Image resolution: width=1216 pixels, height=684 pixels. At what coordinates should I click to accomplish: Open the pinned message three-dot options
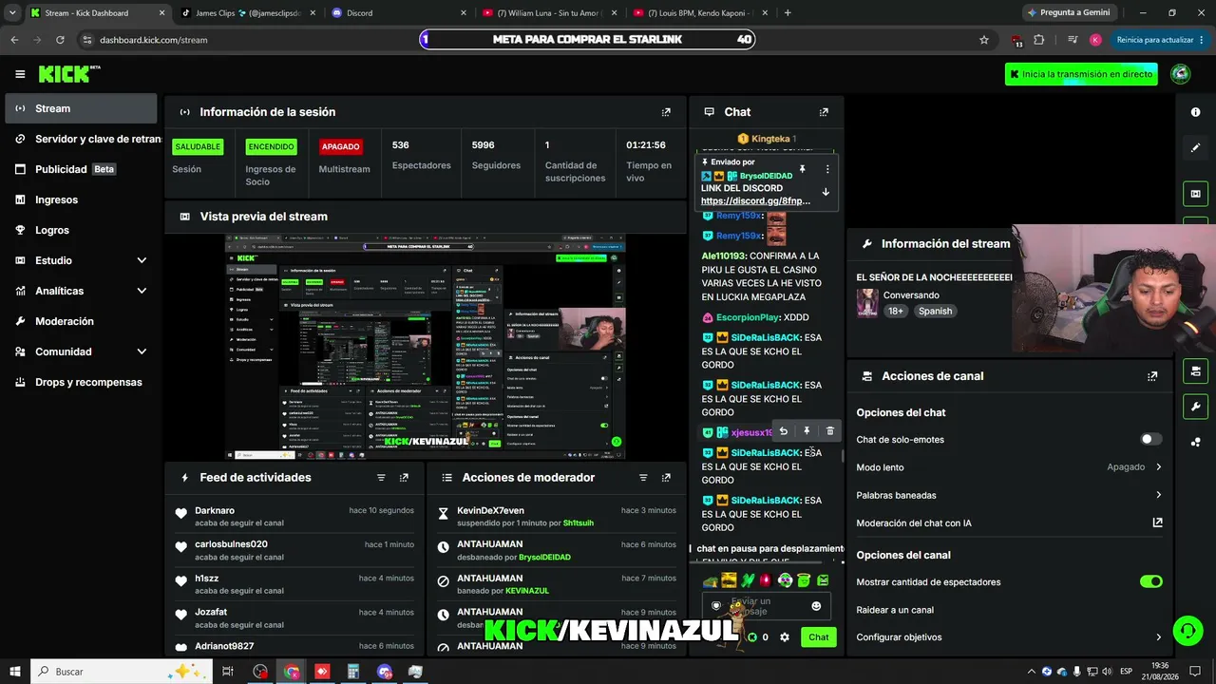(x=827, y=169)
